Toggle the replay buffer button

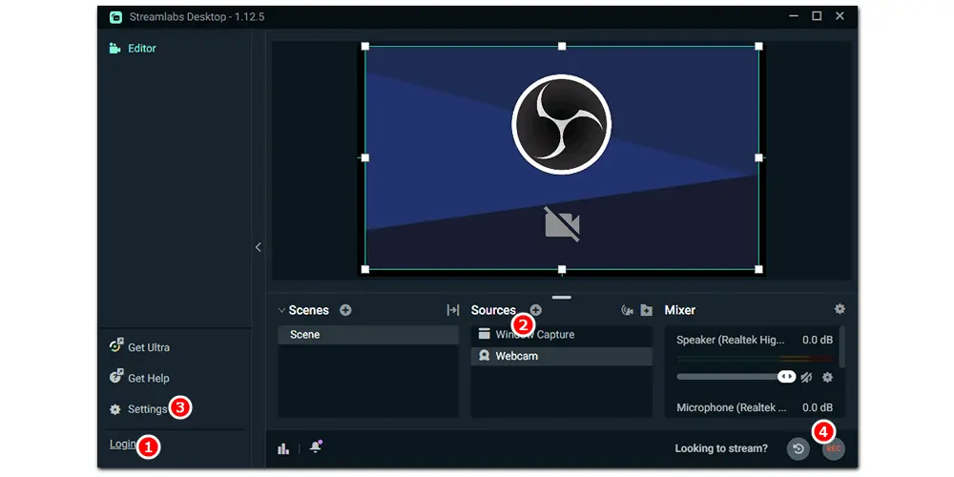tap(798, 449)
